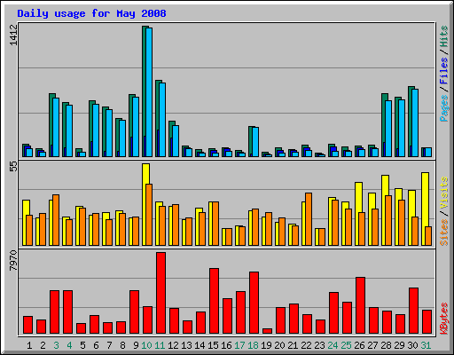Select the day 26 red KBytes bar
This screenshot has height=355, width=454.
point(360,305)
